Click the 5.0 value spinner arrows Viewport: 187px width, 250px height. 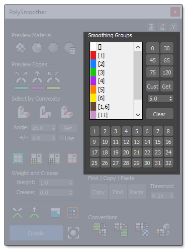[x=170, y=99]
